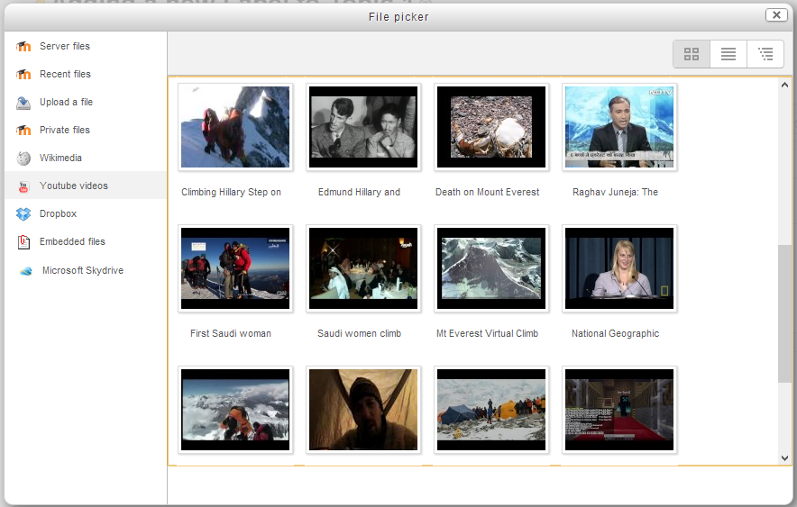
Task: Click the Server files Moodle icon
Action: coord(23,47)
